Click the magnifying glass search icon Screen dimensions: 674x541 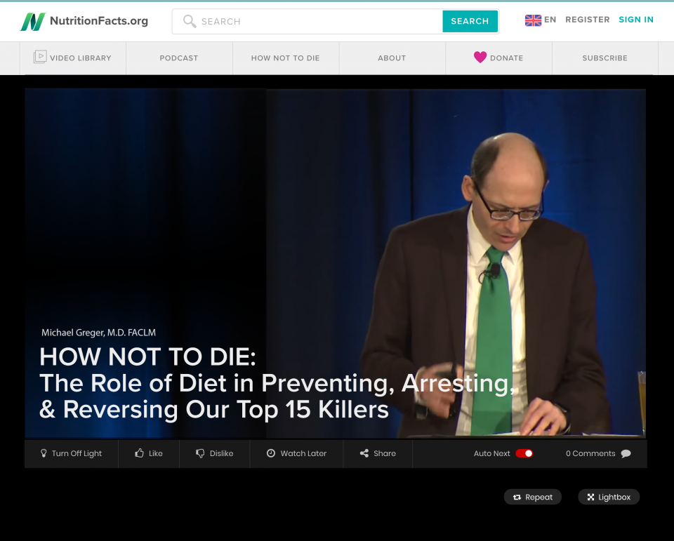point(189,21)
